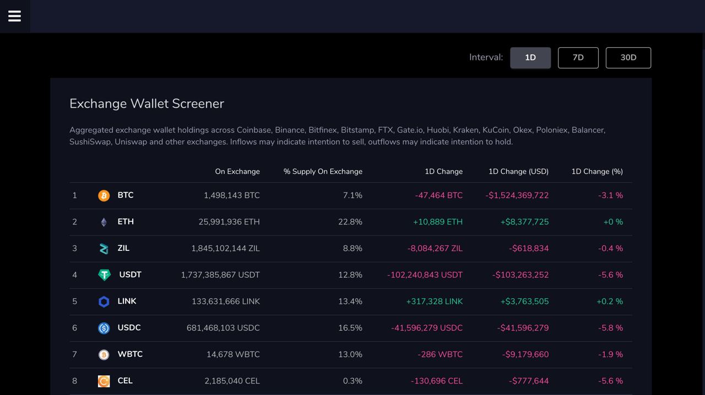This screenshot has width=705, height=395.
Task: Open the ETH ticker link
Action: [126, 222]
